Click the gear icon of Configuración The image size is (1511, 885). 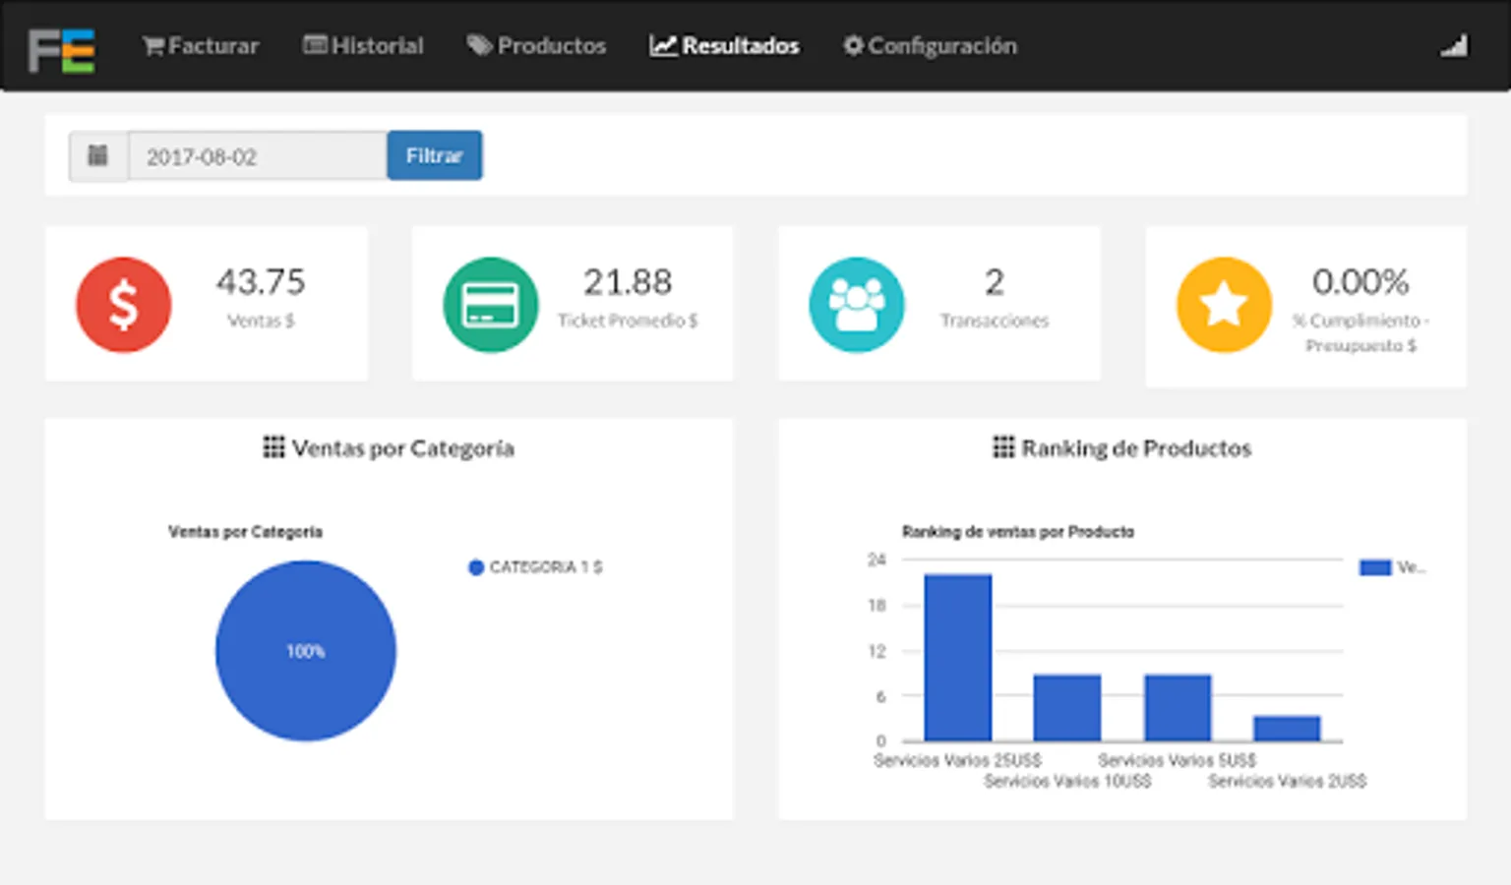click(x=853, y=45)
